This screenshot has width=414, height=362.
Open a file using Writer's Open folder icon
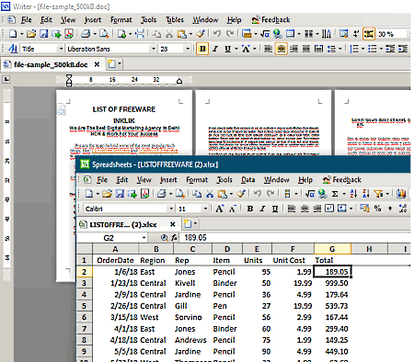coord(31,34)
